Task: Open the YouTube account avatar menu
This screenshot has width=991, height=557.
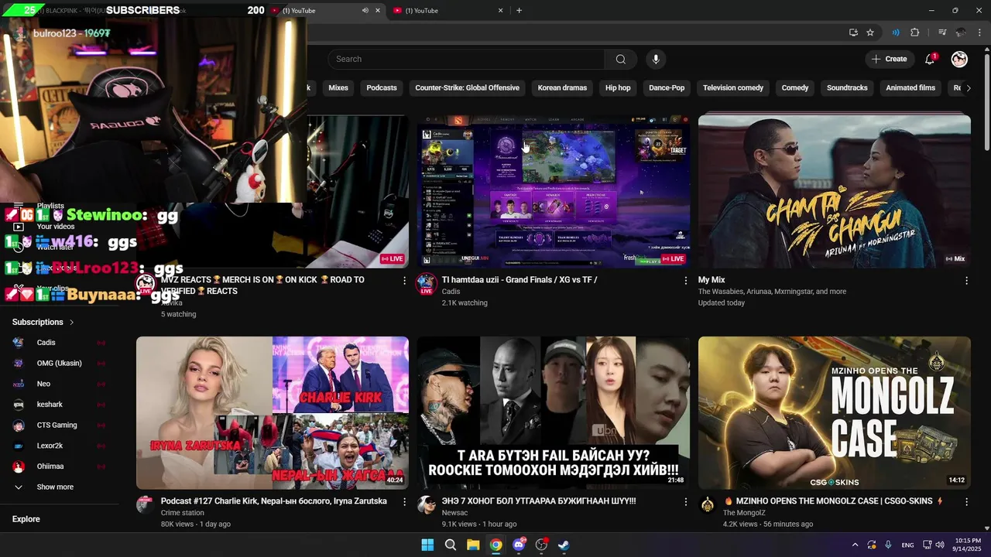Action: (x=959, y=60)
